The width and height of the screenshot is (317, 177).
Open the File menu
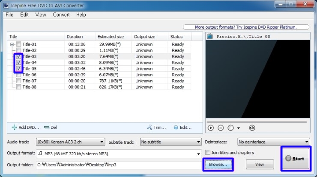click(9, 15)
